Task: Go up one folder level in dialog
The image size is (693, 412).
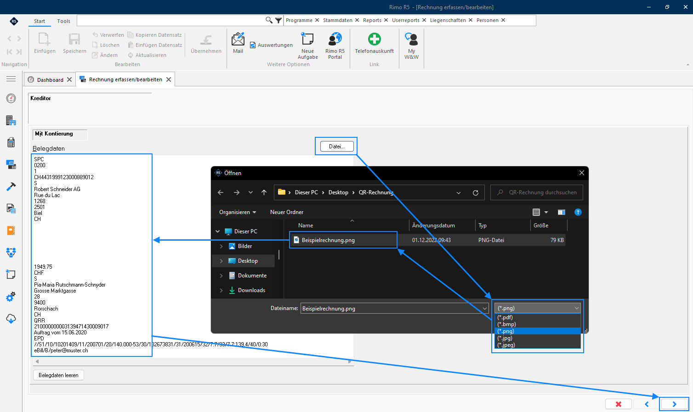Action: coord(264,192)
